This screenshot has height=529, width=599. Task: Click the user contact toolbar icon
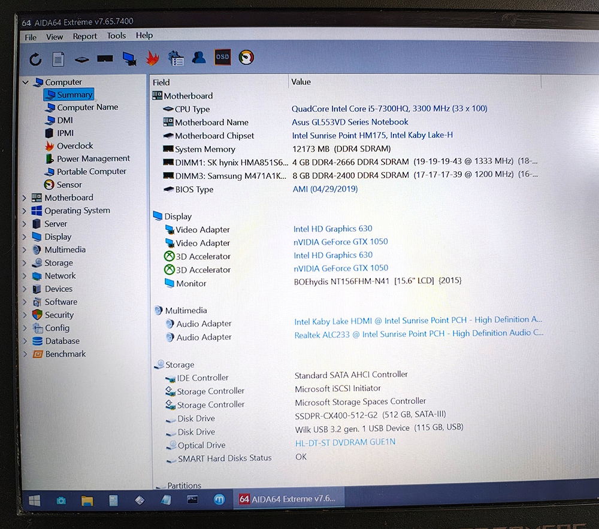(199, 57)
